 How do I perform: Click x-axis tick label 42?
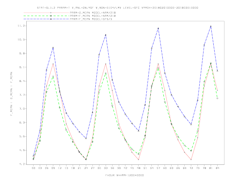125,168
